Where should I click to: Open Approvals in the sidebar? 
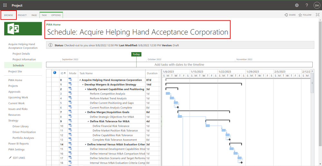coord(15,92)
